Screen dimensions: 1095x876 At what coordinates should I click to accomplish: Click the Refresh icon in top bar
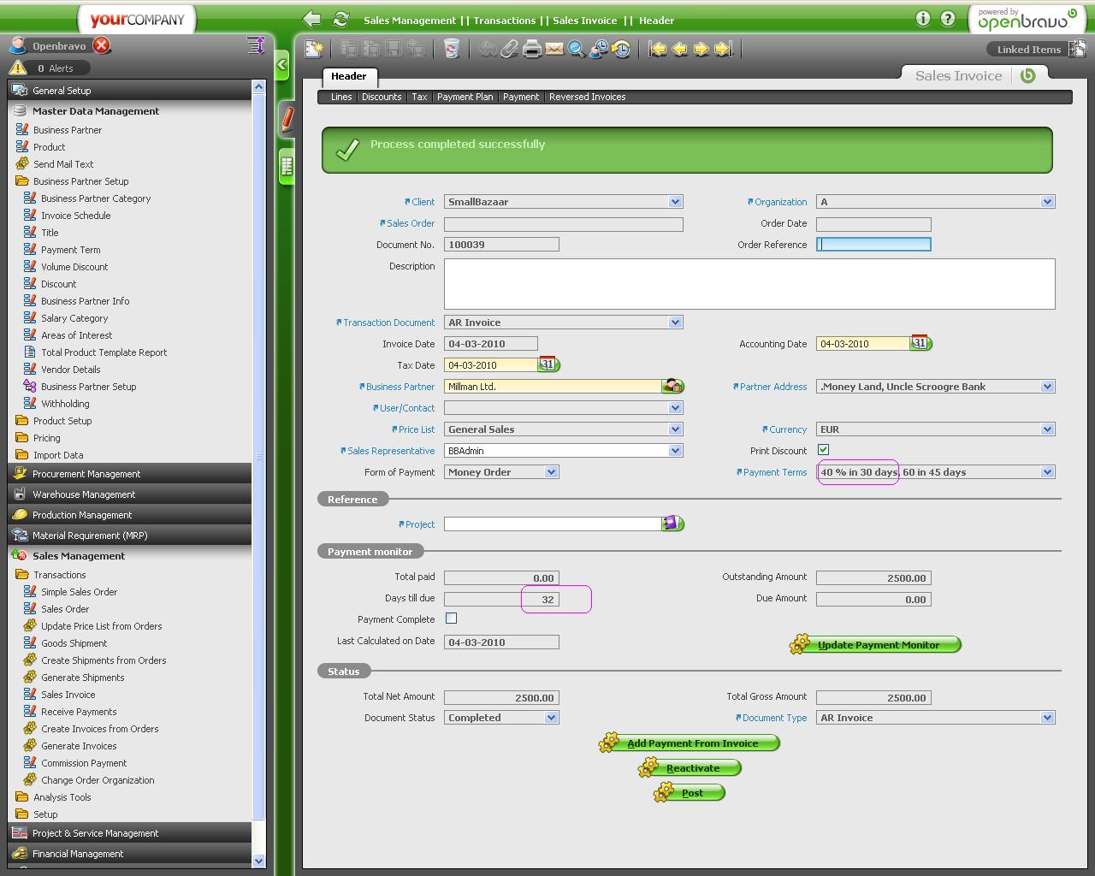click(340, 20)
